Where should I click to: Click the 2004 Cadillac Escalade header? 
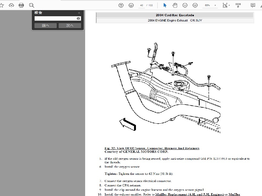pyautogui.click(x=175, y=15)
